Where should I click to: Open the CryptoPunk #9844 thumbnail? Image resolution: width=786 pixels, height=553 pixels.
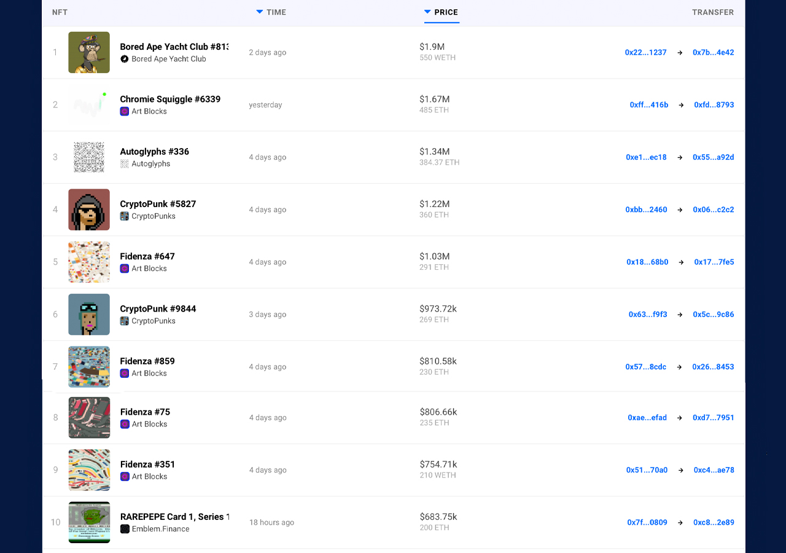89,315
